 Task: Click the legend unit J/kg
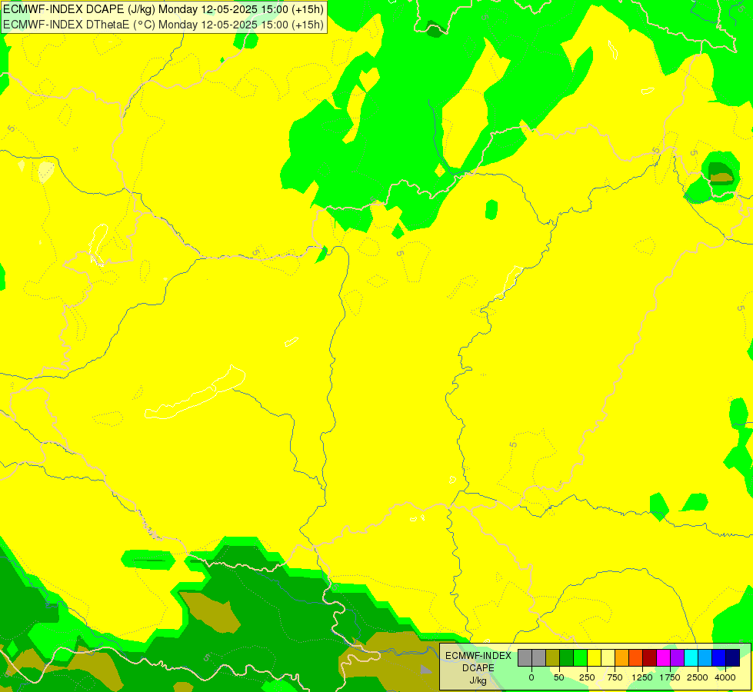click(478, 680)
